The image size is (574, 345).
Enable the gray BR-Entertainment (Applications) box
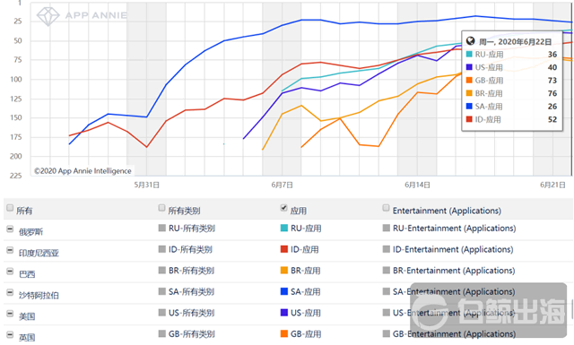(x=387, y=271)
